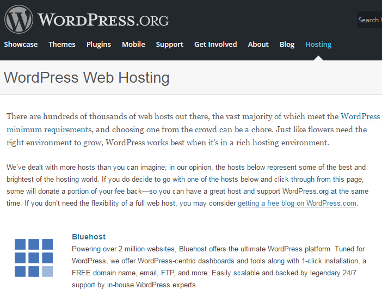Click the Bluehost blue grid logo
The image size is (382, 296).
click(x=34, y=258)
